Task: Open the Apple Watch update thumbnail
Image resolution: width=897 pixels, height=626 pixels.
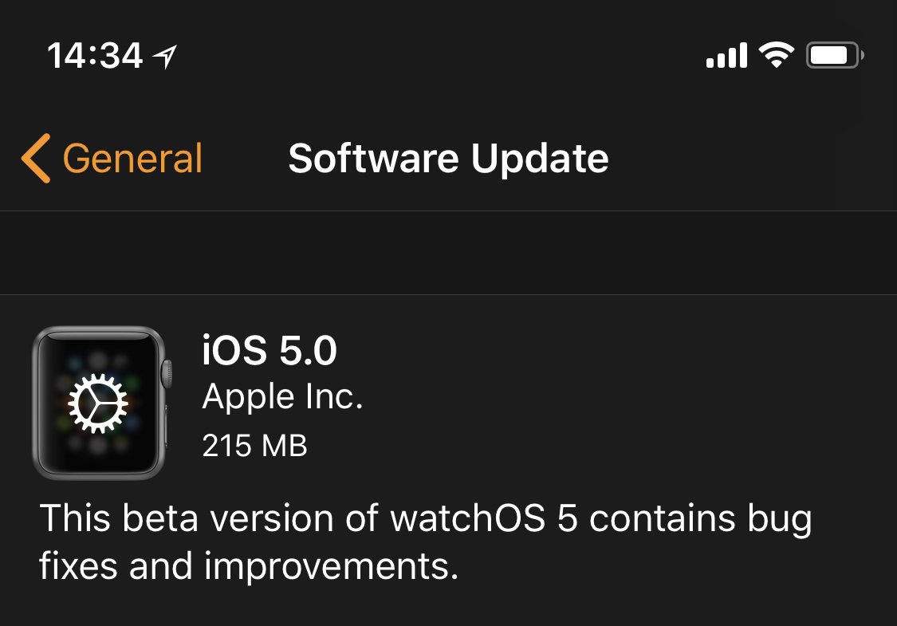Action: pyautogui.click(x=99, y=402)
